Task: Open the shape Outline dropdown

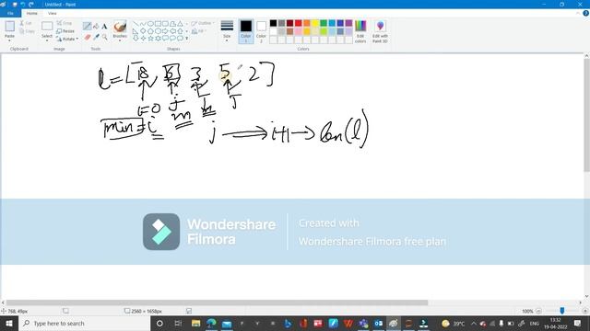Action: point(203,23)
